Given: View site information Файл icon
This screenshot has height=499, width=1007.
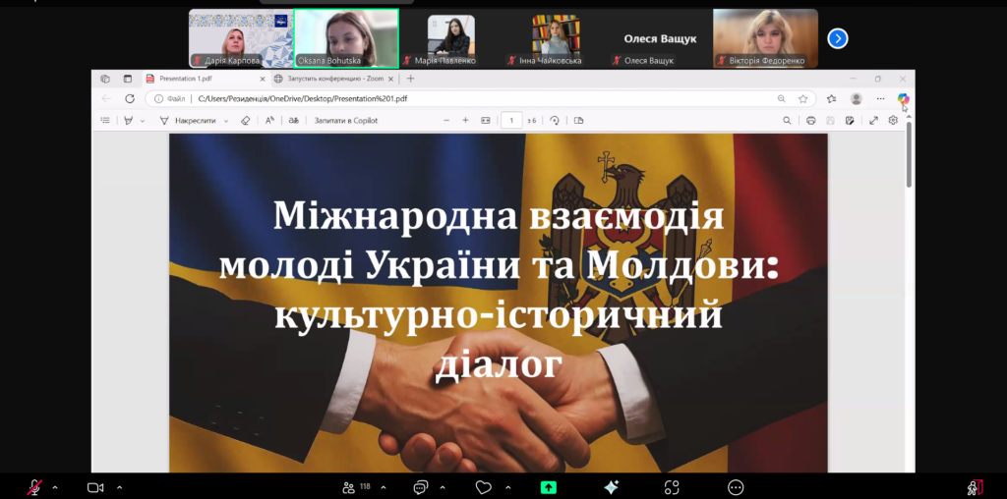Looking at the screenshot, I should coord(171,99).
